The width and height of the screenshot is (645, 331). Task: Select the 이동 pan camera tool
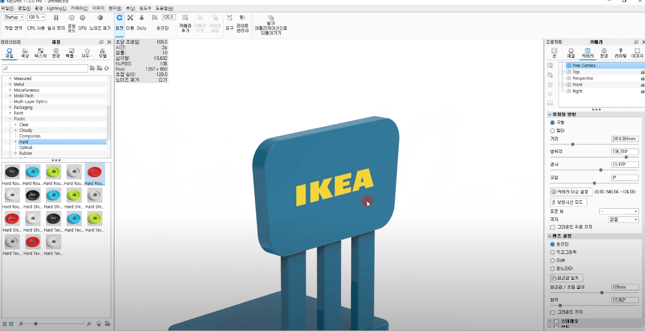tap(130, 18)
